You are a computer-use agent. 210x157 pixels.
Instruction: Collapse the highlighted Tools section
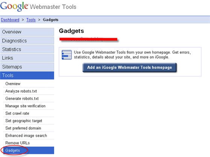coord(27,75)
